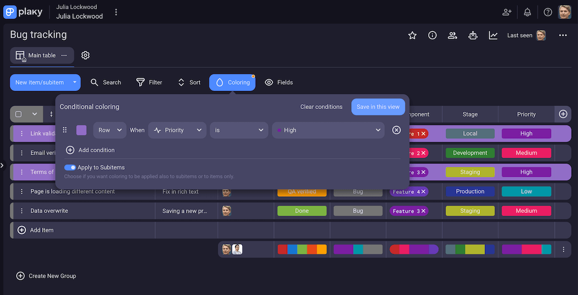Screen dimensions: 578x295
Task: Click the invite people icon top right
Action: tap(507, 12)
